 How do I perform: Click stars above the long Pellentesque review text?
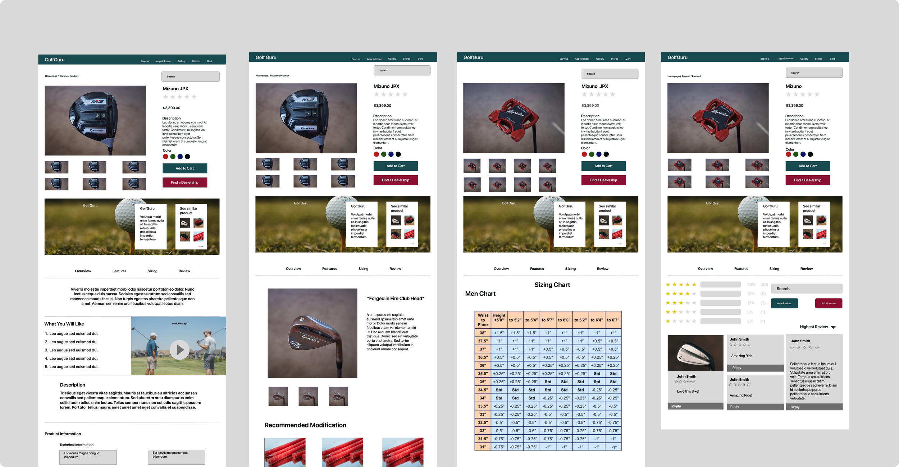pyautogui.click(x=804, y=348)
